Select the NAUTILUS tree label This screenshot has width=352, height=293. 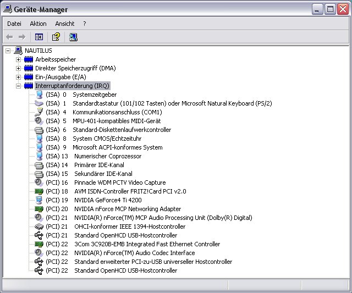38,51
